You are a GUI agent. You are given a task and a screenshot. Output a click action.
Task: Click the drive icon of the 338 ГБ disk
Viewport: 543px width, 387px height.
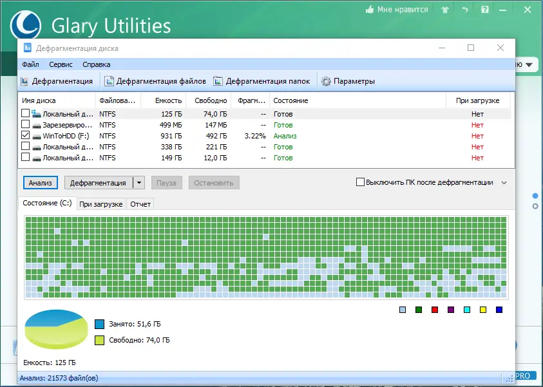36,147
